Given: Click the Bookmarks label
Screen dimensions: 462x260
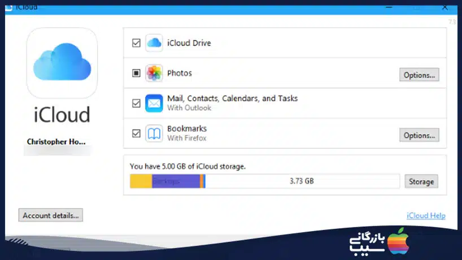Looking at the screenshot, I should point(187,128).
